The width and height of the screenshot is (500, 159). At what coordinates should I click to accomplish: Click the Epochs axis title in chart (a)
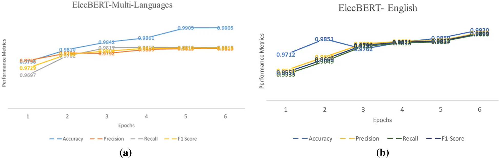[x=126, y=125]
